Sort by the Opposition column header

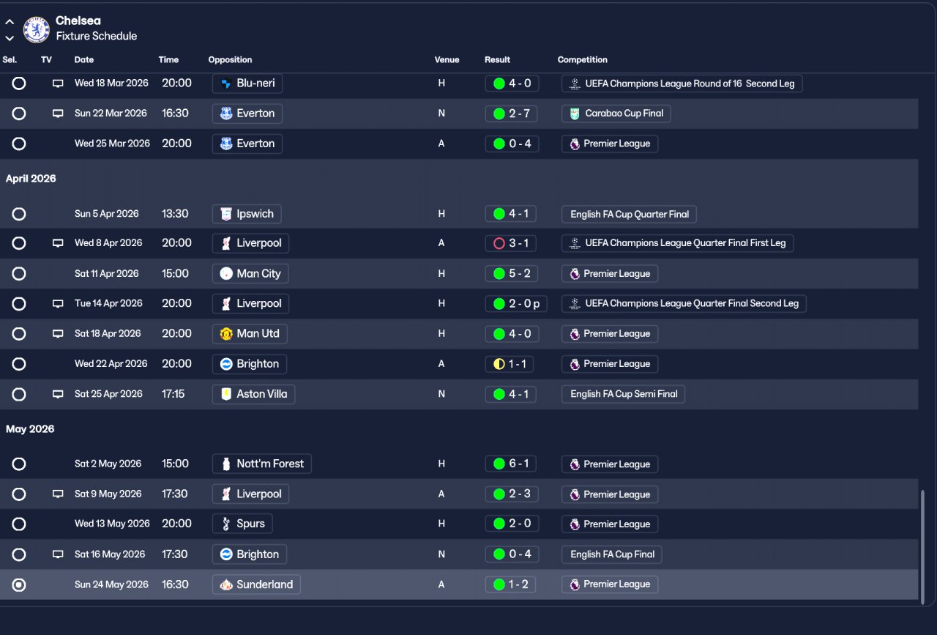[230, 60]
